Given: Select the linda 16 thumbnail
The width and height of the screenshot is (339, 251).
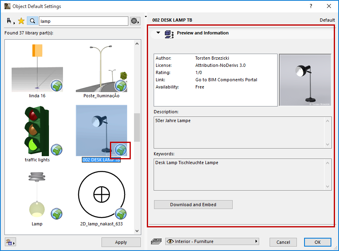Looking at the screenshot, I should point(37,68).
